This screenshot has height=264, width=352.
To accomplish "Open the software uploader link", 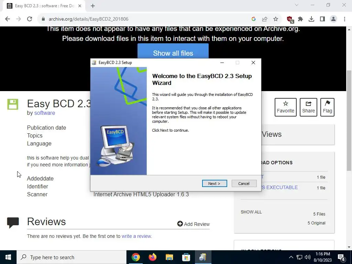I will pyautogui.click(x=45, y=113).
